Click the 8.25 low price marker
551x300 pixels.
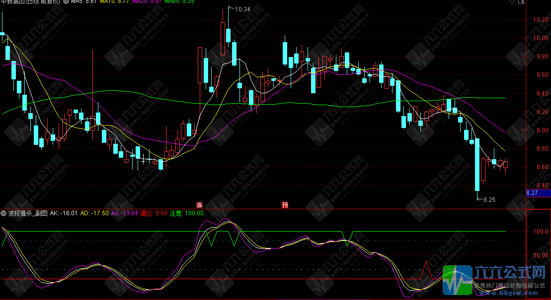pos(489,199)
